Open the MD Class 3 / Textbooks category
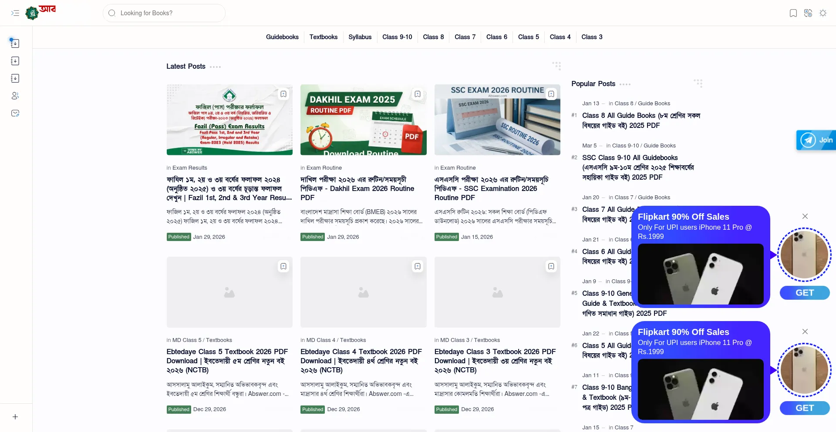This screenshot has height=432, width=836. click(x=470, y=340)
